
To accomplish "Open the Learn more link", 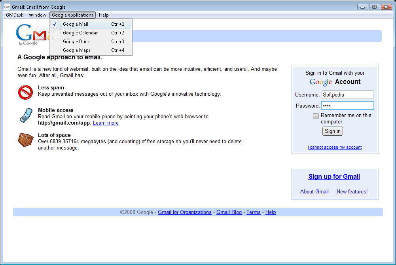I will click(106, 123).
